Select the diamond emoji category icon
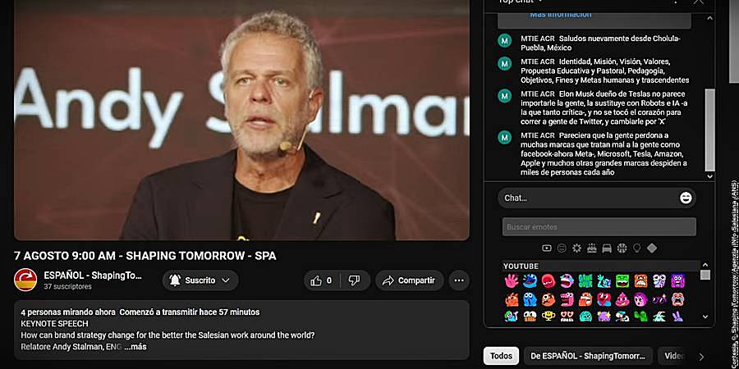Screen dimensions: 739x369 point(652,248)
